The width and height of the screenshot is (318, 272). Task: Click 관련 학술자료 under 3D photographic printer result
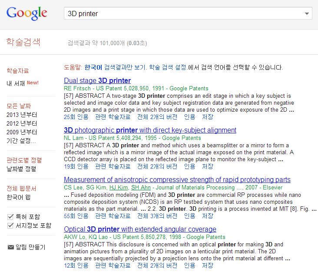tap(113, 166)
